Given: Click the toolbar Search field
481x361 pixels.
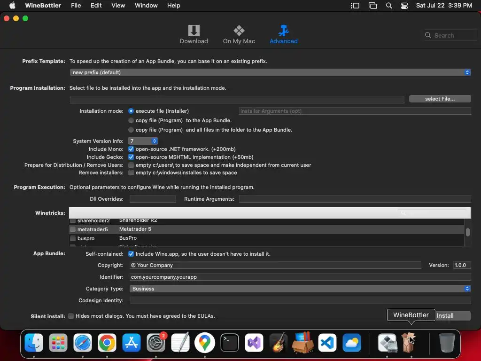Looking at the screenshot, I should [451, 35].
